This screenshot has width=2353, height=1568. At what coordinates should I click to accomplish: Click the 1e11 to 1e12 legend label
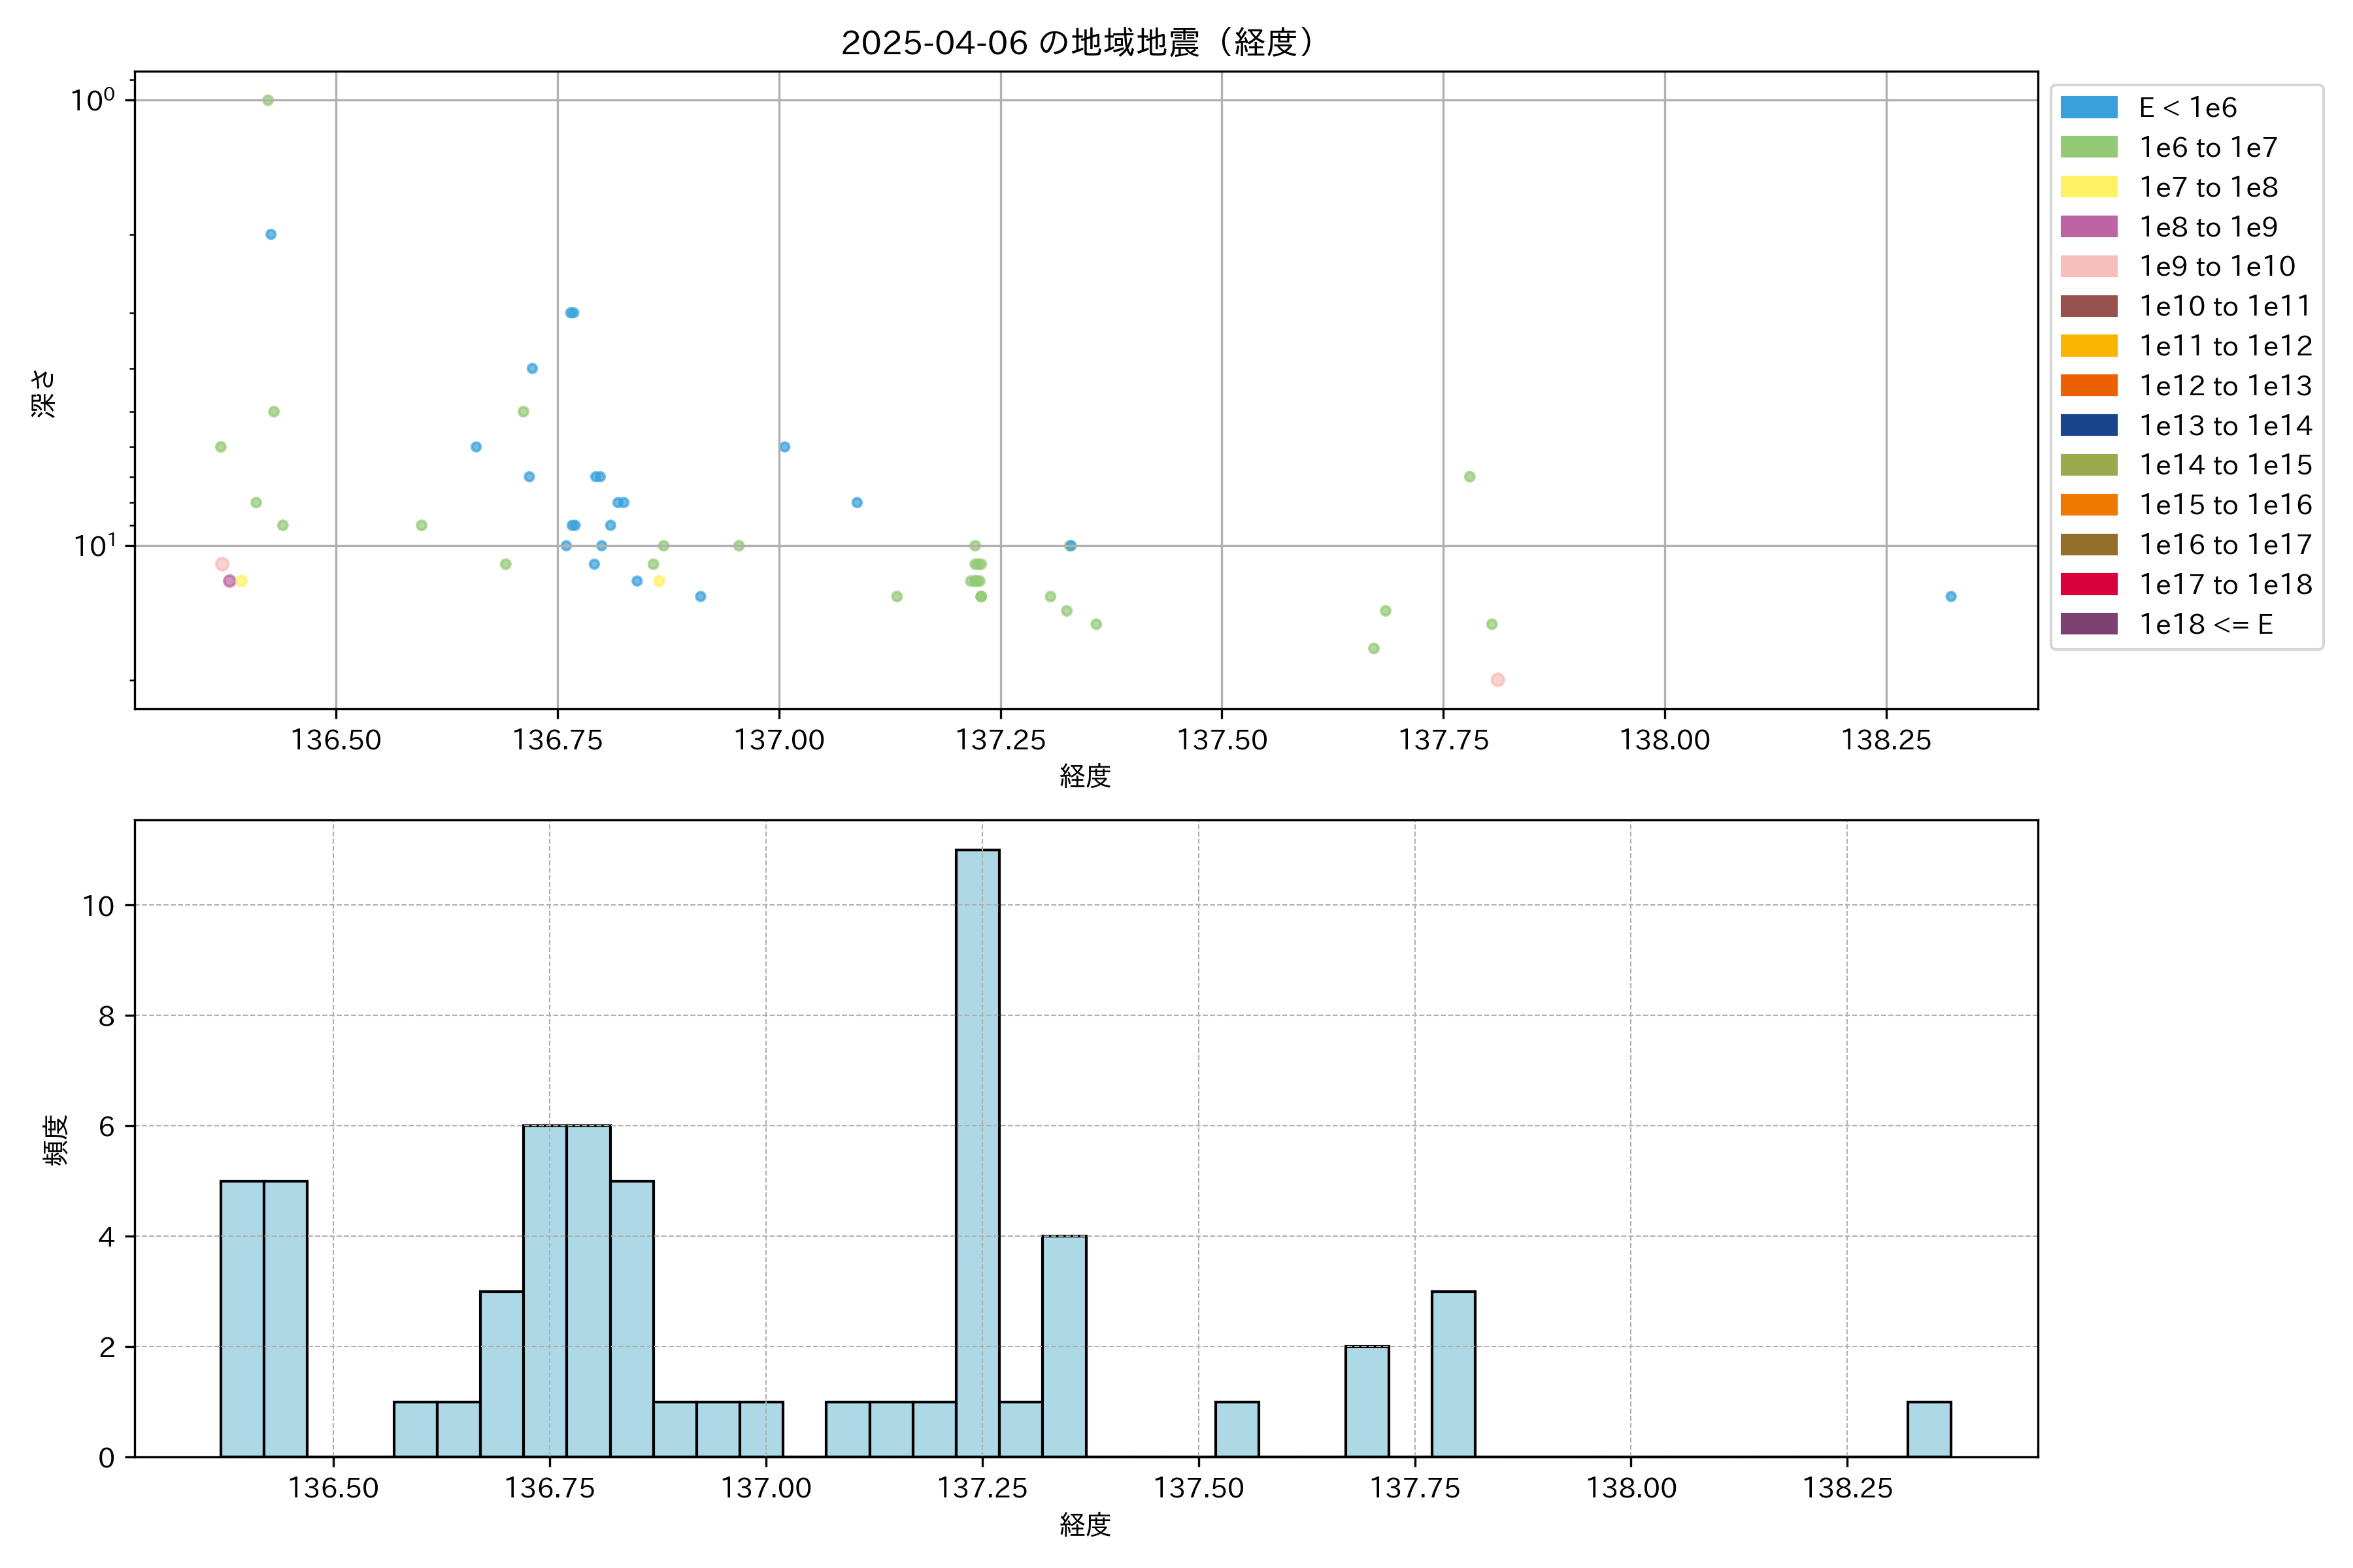pos(2225,346)
